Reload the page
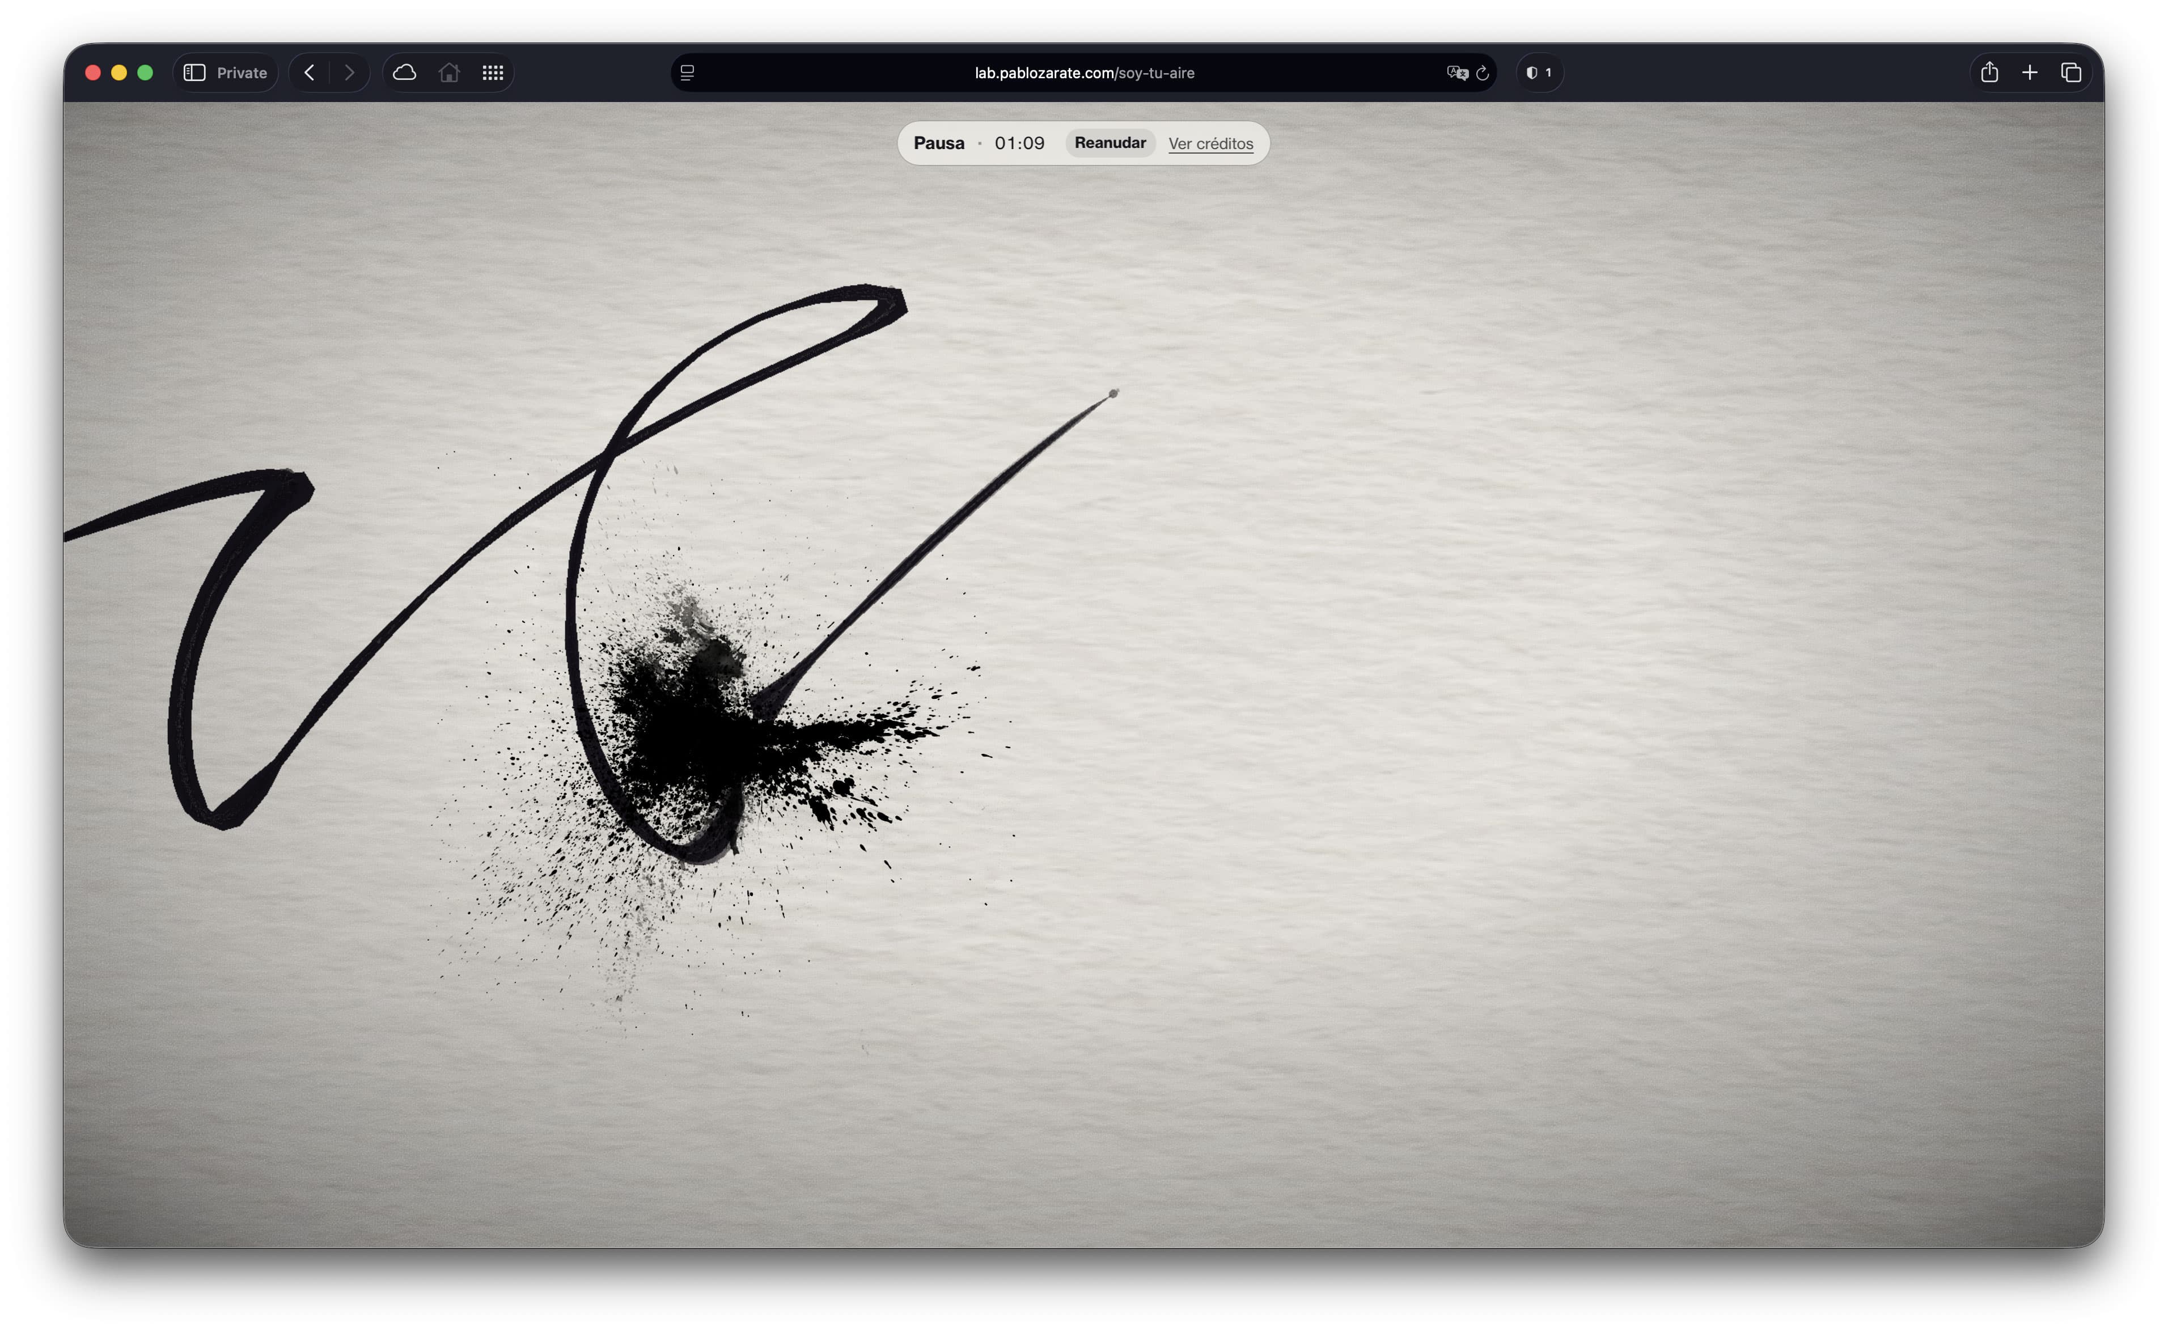 (1483, 73)
